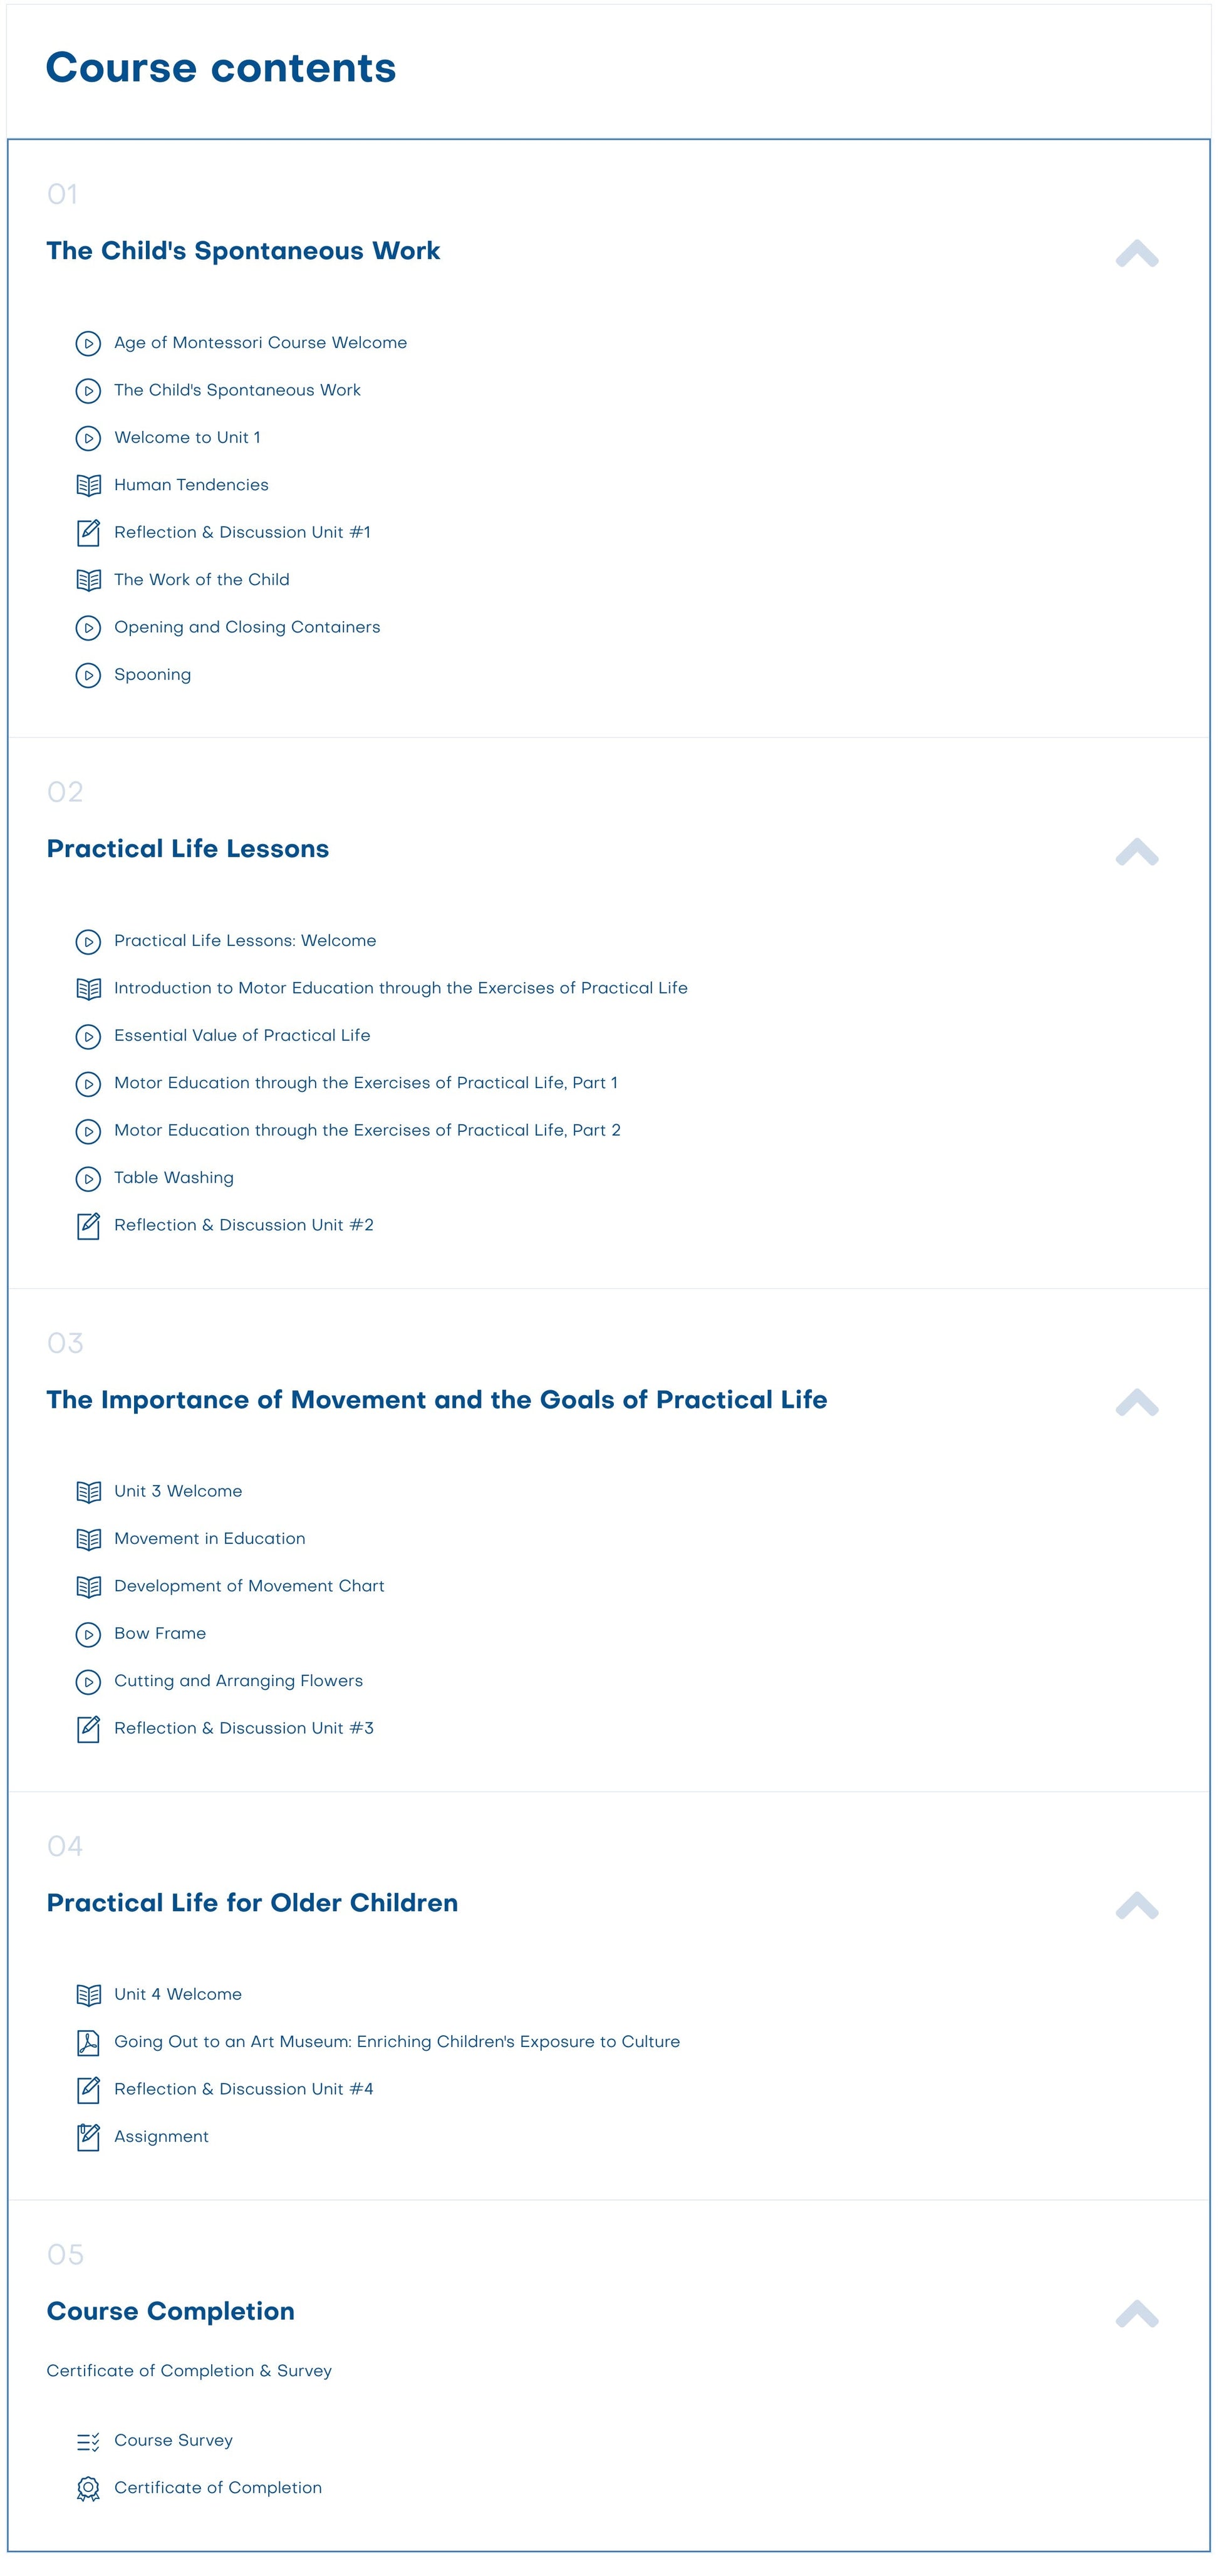Click the book icon for Development of Movement Chart
1219x2576 pixels.
(88, 1586)
